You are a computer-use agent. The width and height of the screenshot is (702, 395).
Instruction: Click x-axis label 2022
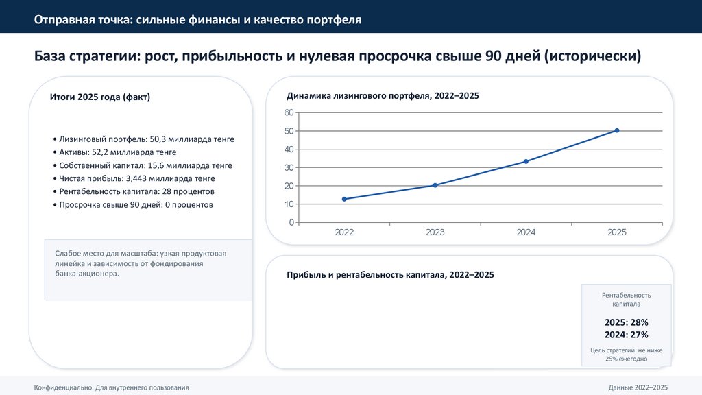tap(344, 232)
